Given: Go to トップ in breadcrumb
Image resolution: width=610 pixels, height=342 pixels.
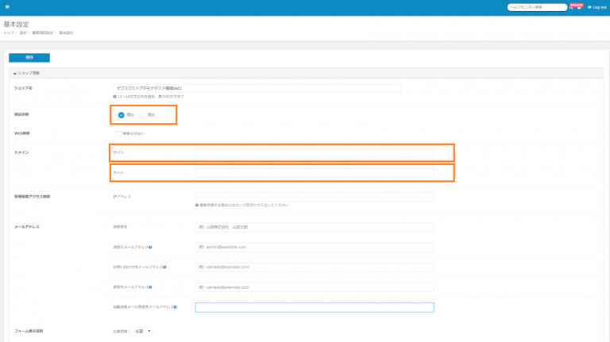Looking at the screenshot, I should pos(8,33).
